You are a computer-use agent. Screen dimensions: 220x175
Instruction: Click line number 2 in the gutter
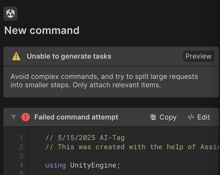point(21,147)
